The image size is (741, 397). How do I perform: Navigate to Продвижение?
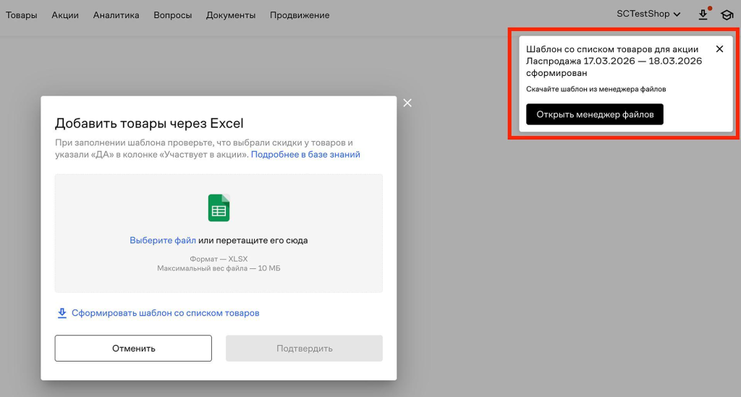pos(300,15)
